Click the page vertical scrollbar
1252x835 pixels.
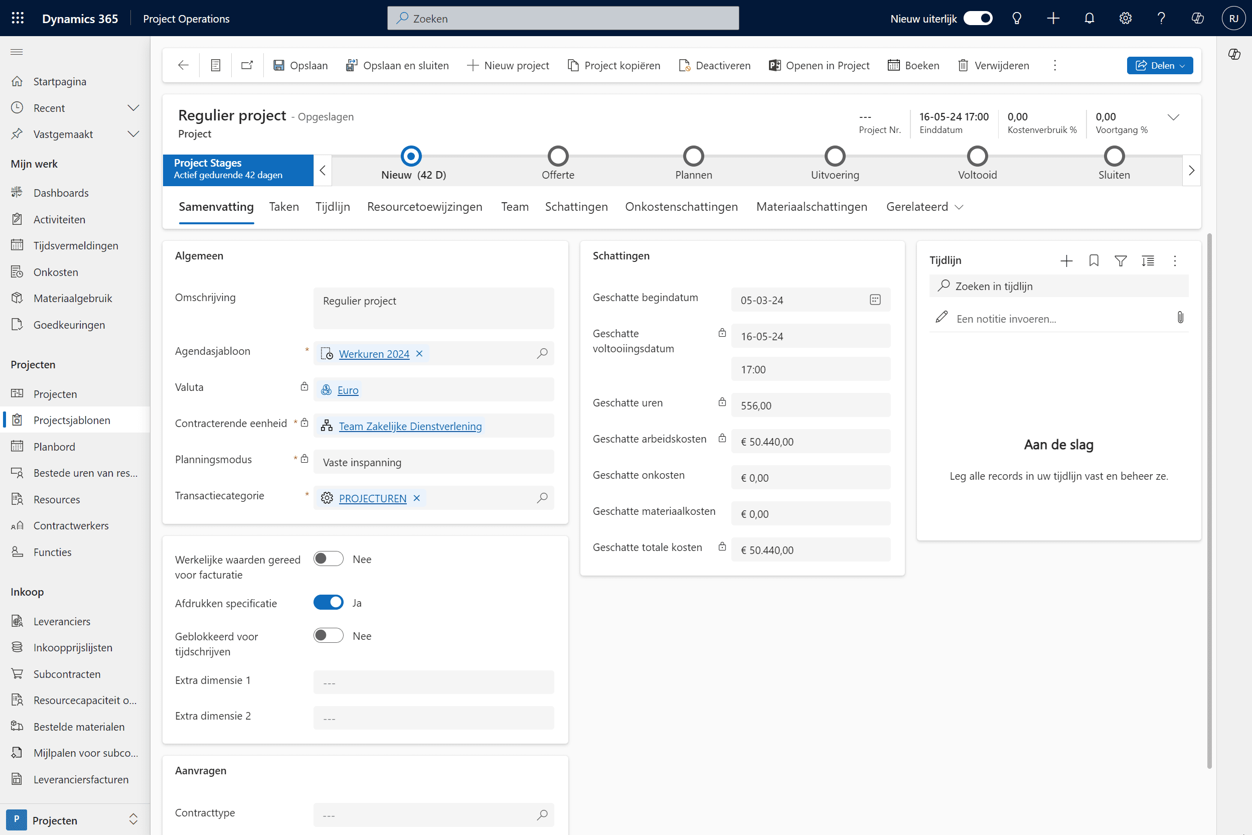[x=1209, y=501]
